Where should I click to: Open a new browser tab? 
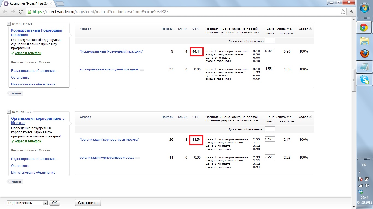60,4
